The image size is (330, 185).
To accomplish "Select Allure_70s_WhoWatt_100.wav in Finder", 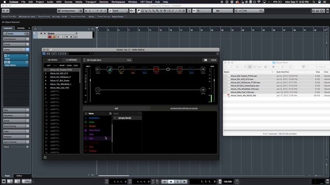I will coord(245,89).
